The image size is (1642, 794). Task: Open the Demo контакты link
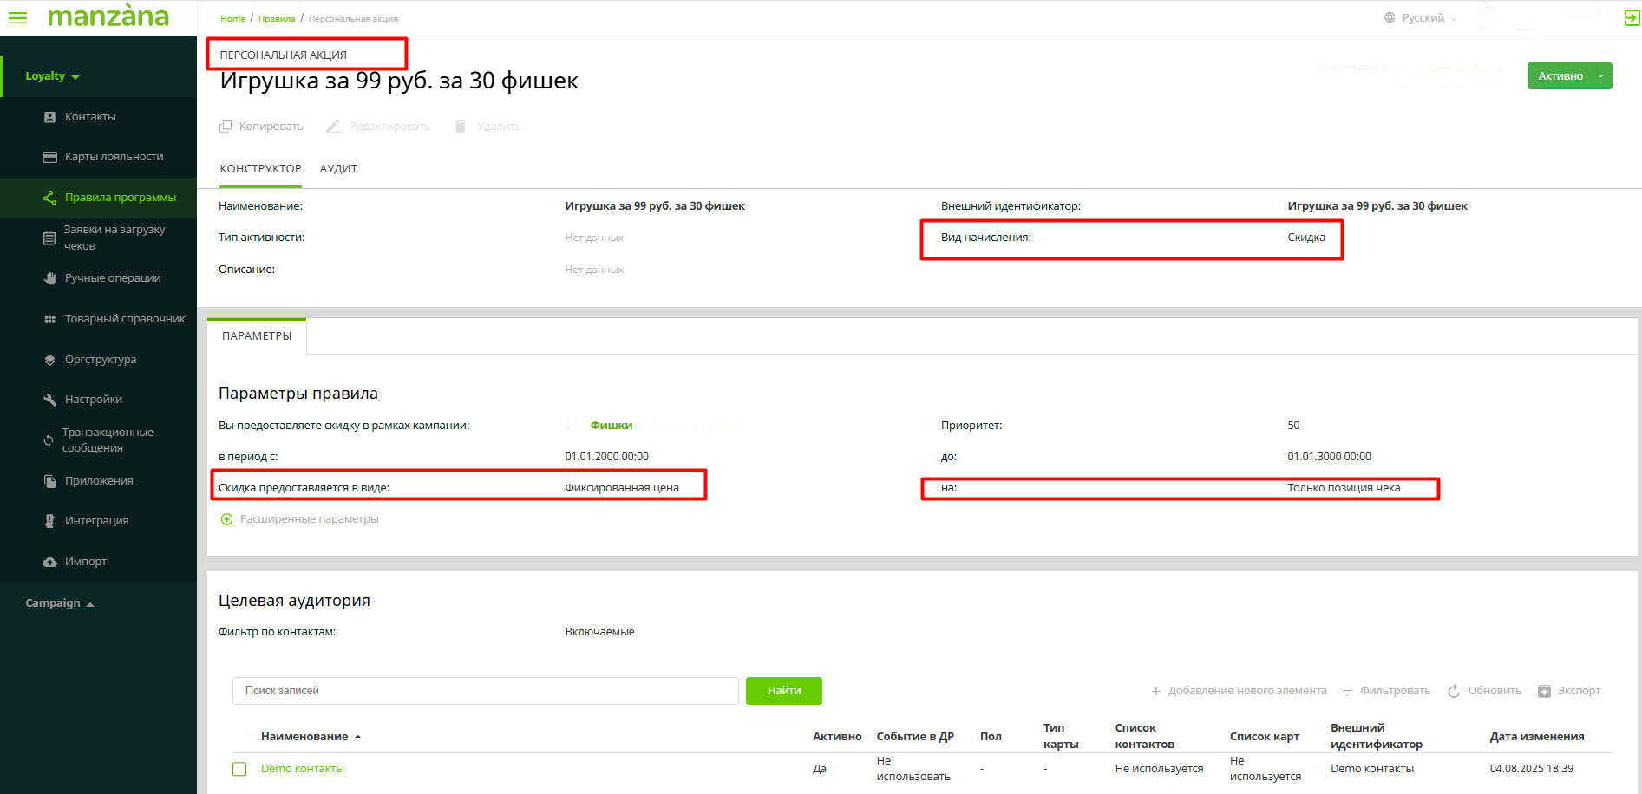pyautogui.click(x=303, y=769)
